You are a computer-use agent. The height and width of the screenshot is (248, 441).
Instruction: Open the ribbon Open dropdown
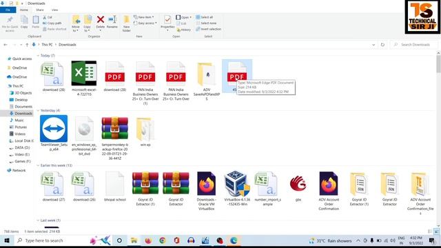(184, 17)
